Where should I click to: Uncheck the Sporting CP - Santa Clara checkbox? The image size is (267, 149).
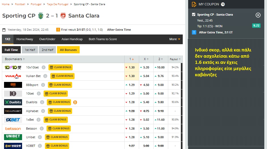(x=194, y=15)
